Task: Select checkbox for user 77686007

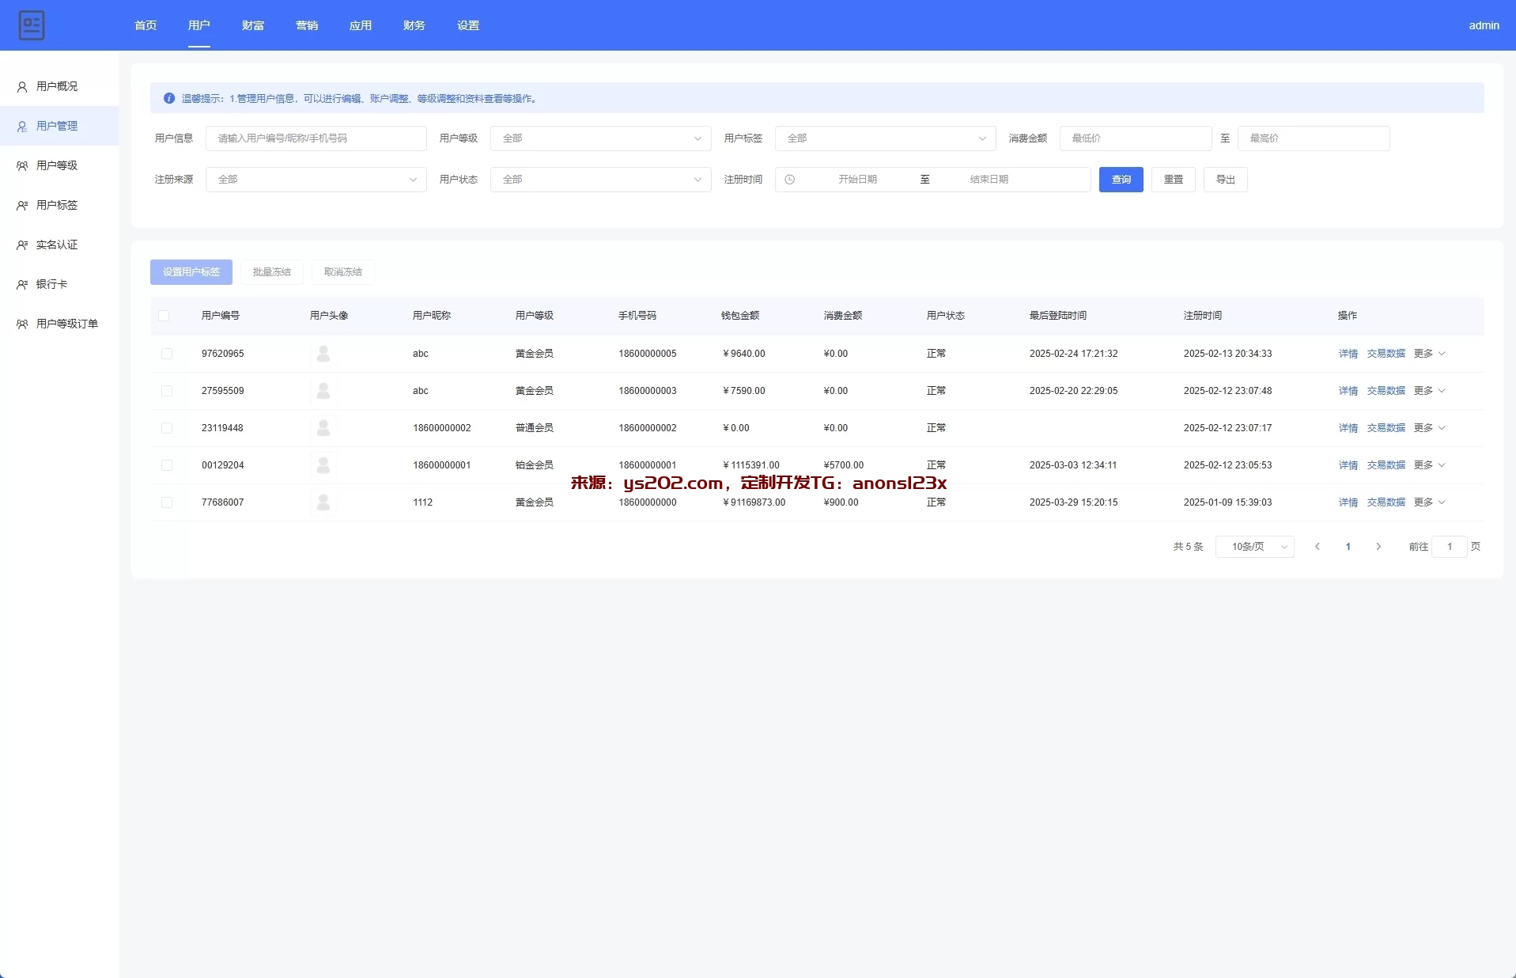Action: coord(166,502)
